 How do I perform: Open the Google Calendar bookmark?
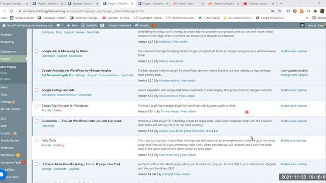tap(22, 18)
